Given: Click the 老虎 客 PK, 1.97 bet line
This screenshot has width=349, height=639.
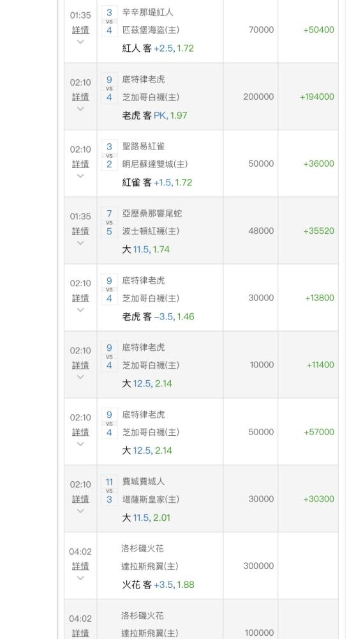Looking at the screenshot, I should click(154, 115).
